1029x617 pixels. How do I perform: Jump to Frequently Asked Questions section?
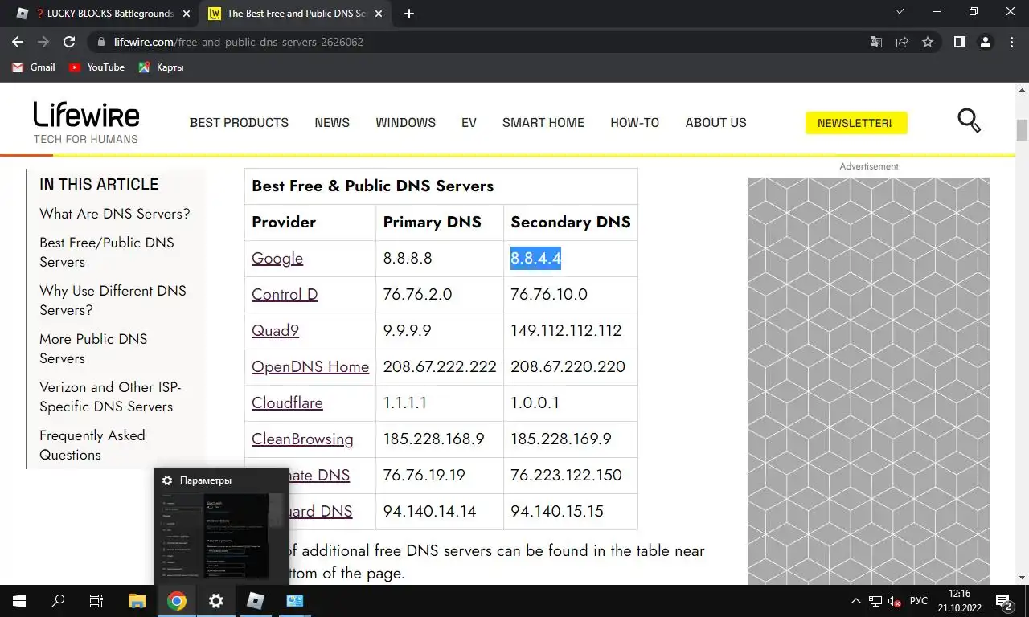tap(92, 445)
